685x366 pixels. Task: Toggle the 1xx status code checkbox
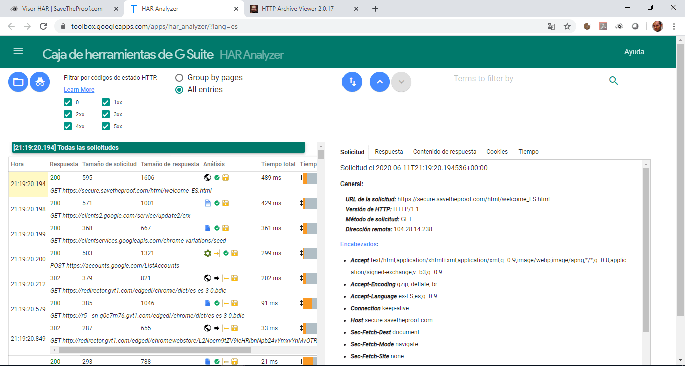point(106,102)
